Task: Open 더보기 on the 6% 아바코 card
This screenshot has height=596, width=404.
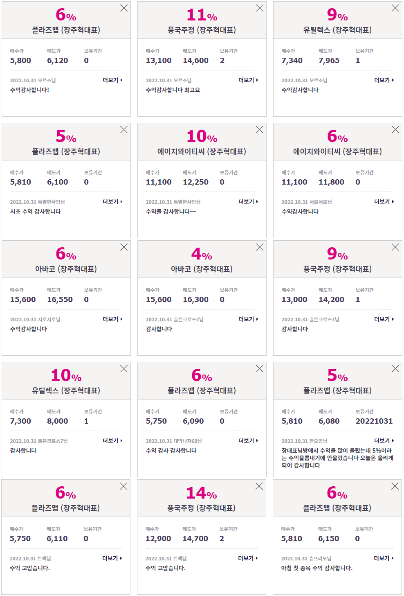Action: pyautogui.click(x=113, y=319)
